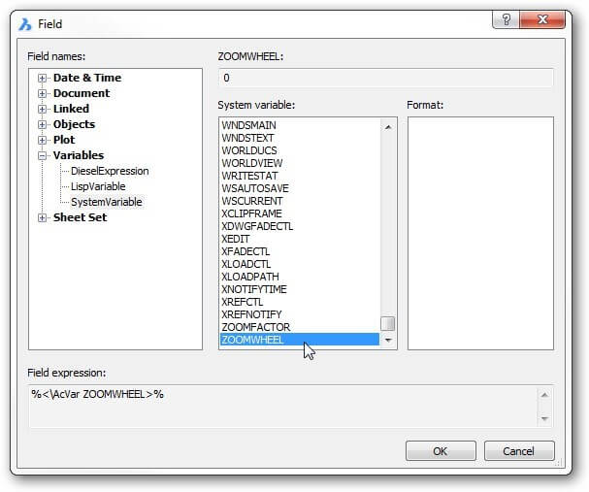Screen dimensions: 589x492
Task: Expand the Sheet Set node
Action: click(x=42, y=217)
